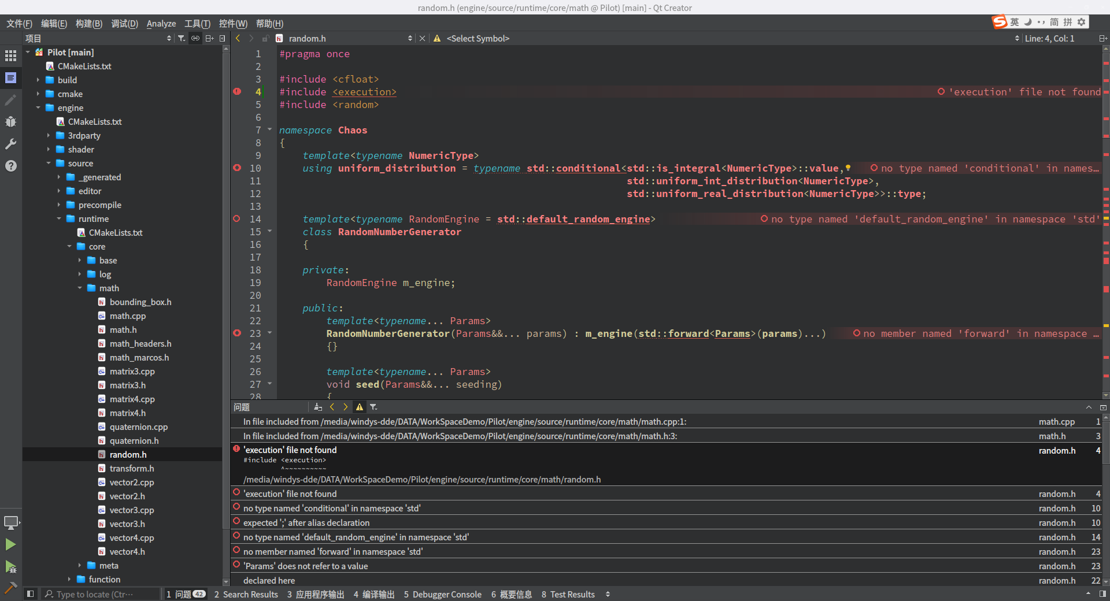Open the Help mode question mark icon
1110x601 pixels.
click(10, 166)
